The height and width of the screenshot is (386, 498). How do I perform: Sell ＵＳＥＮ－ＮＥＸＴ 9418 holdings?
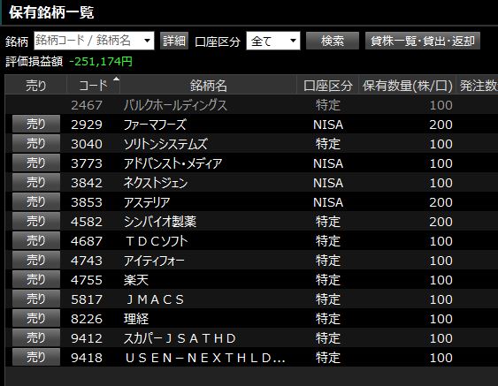coord(36,357)
